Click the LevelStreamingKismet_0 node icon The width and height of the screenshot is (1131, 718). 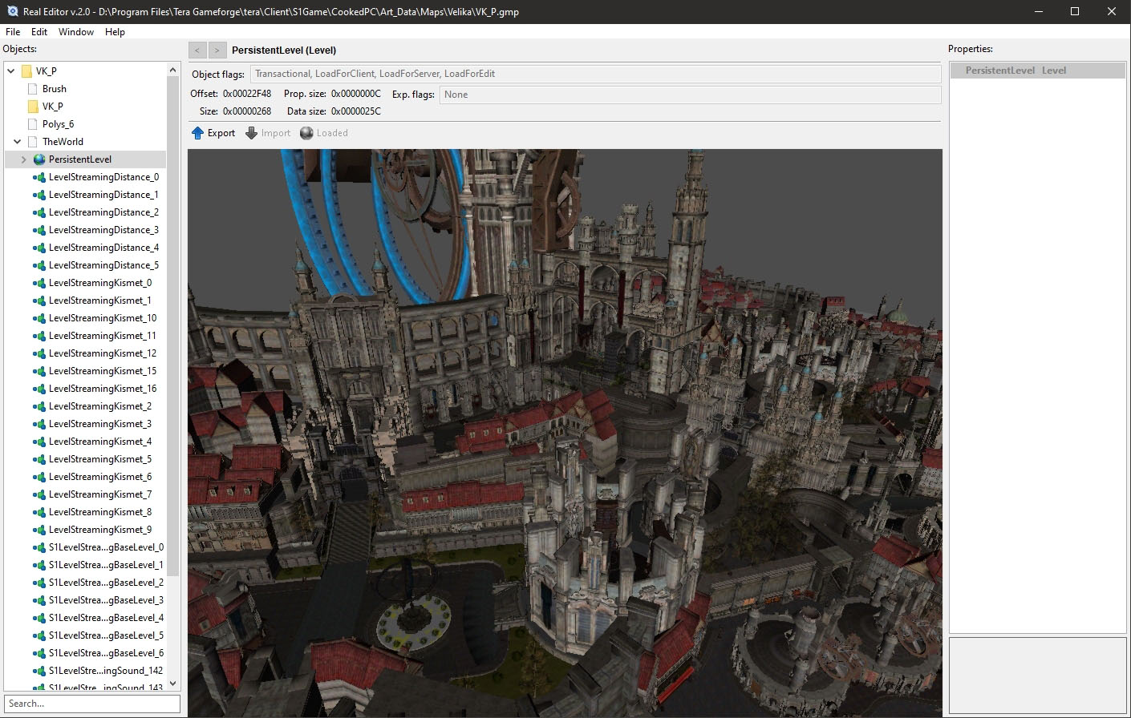click(39, 283)
